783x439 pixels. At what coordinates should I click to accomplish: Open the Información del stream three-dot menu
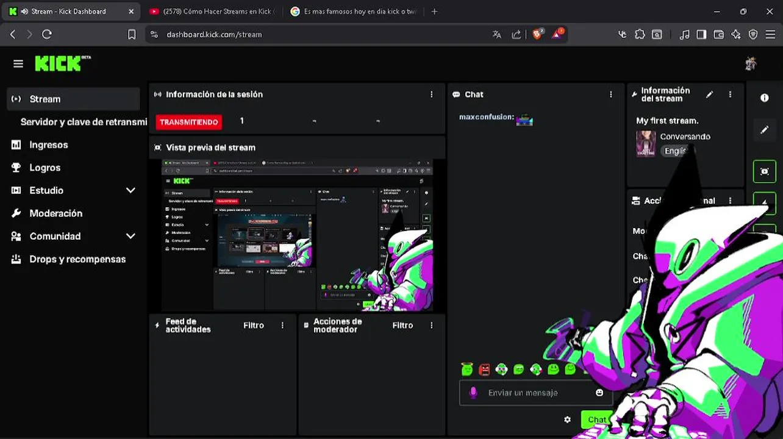coord(730,95)
